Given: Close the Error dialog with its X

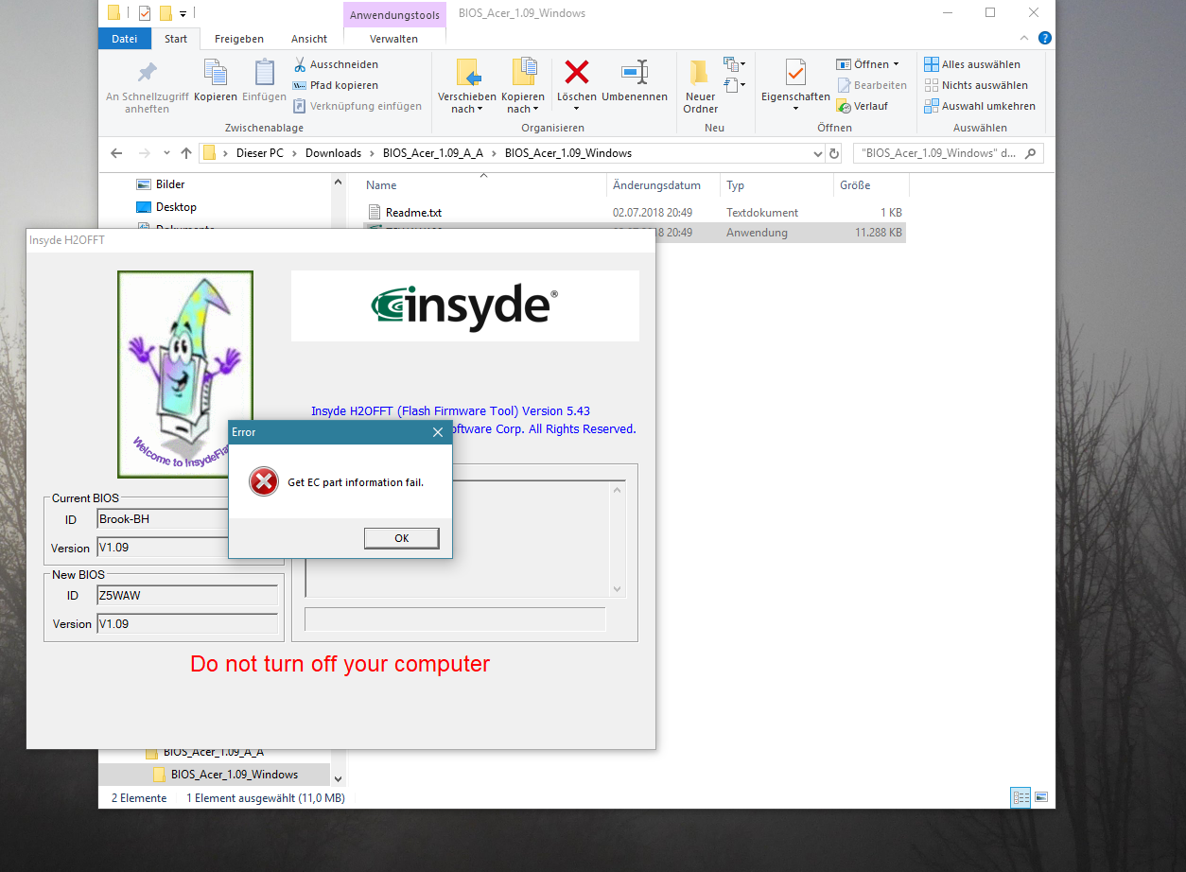Looking at the screenshot, I should tap(437, 432).
